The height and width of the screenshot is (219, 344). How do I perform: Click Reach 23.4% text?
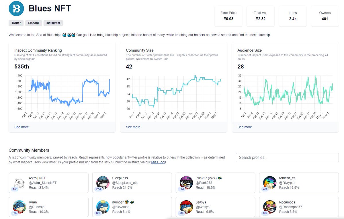39,187
